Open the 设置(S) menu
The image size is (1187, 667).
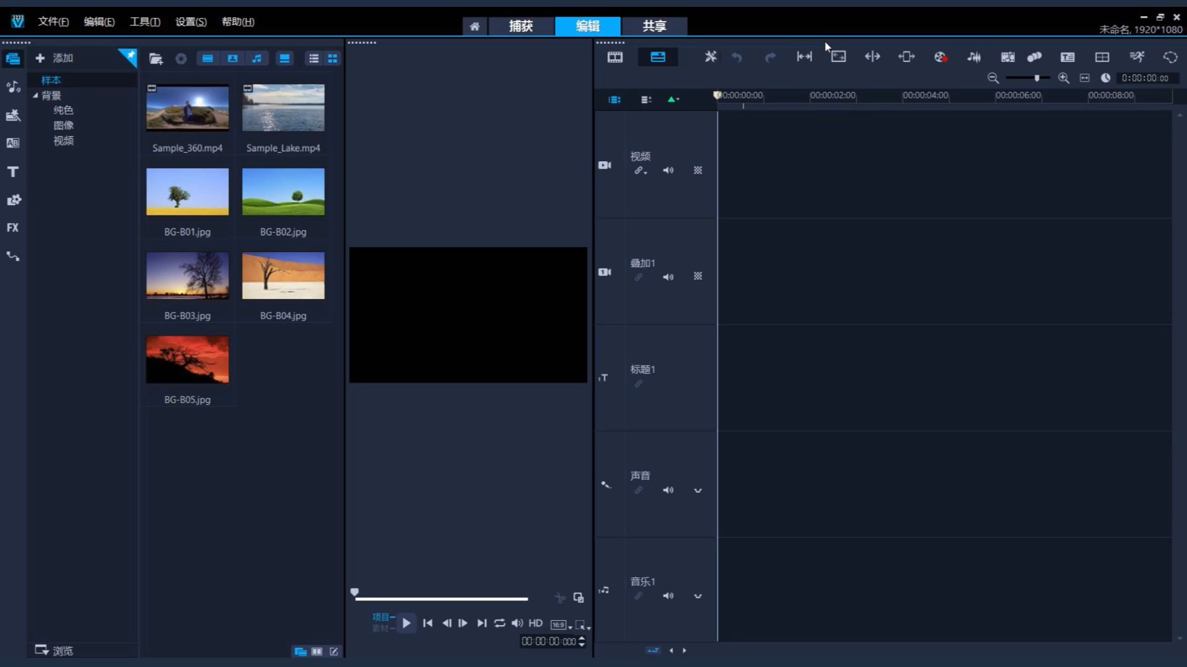(x=191, y=22)
